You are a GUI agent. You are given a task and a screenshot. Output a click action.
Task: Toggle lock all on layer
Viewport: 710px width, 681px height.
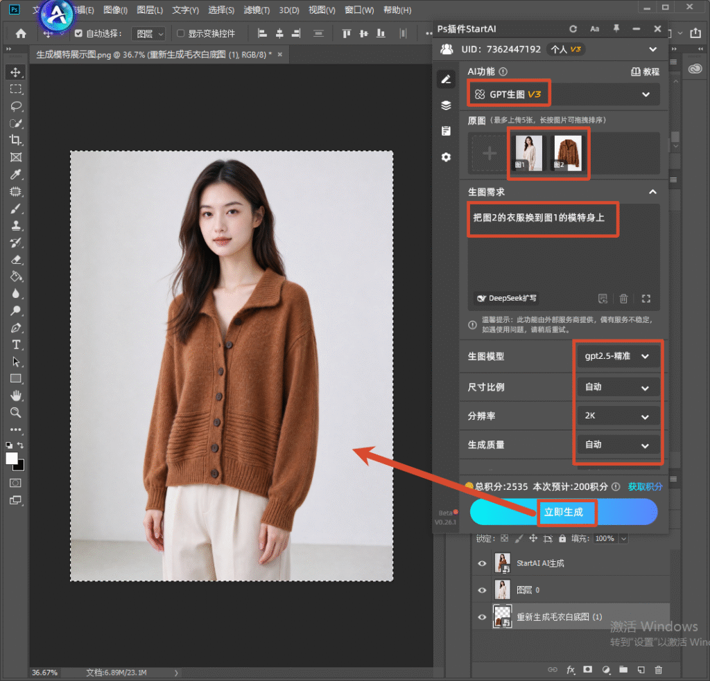pyautogui.click(x=562, y=538)
